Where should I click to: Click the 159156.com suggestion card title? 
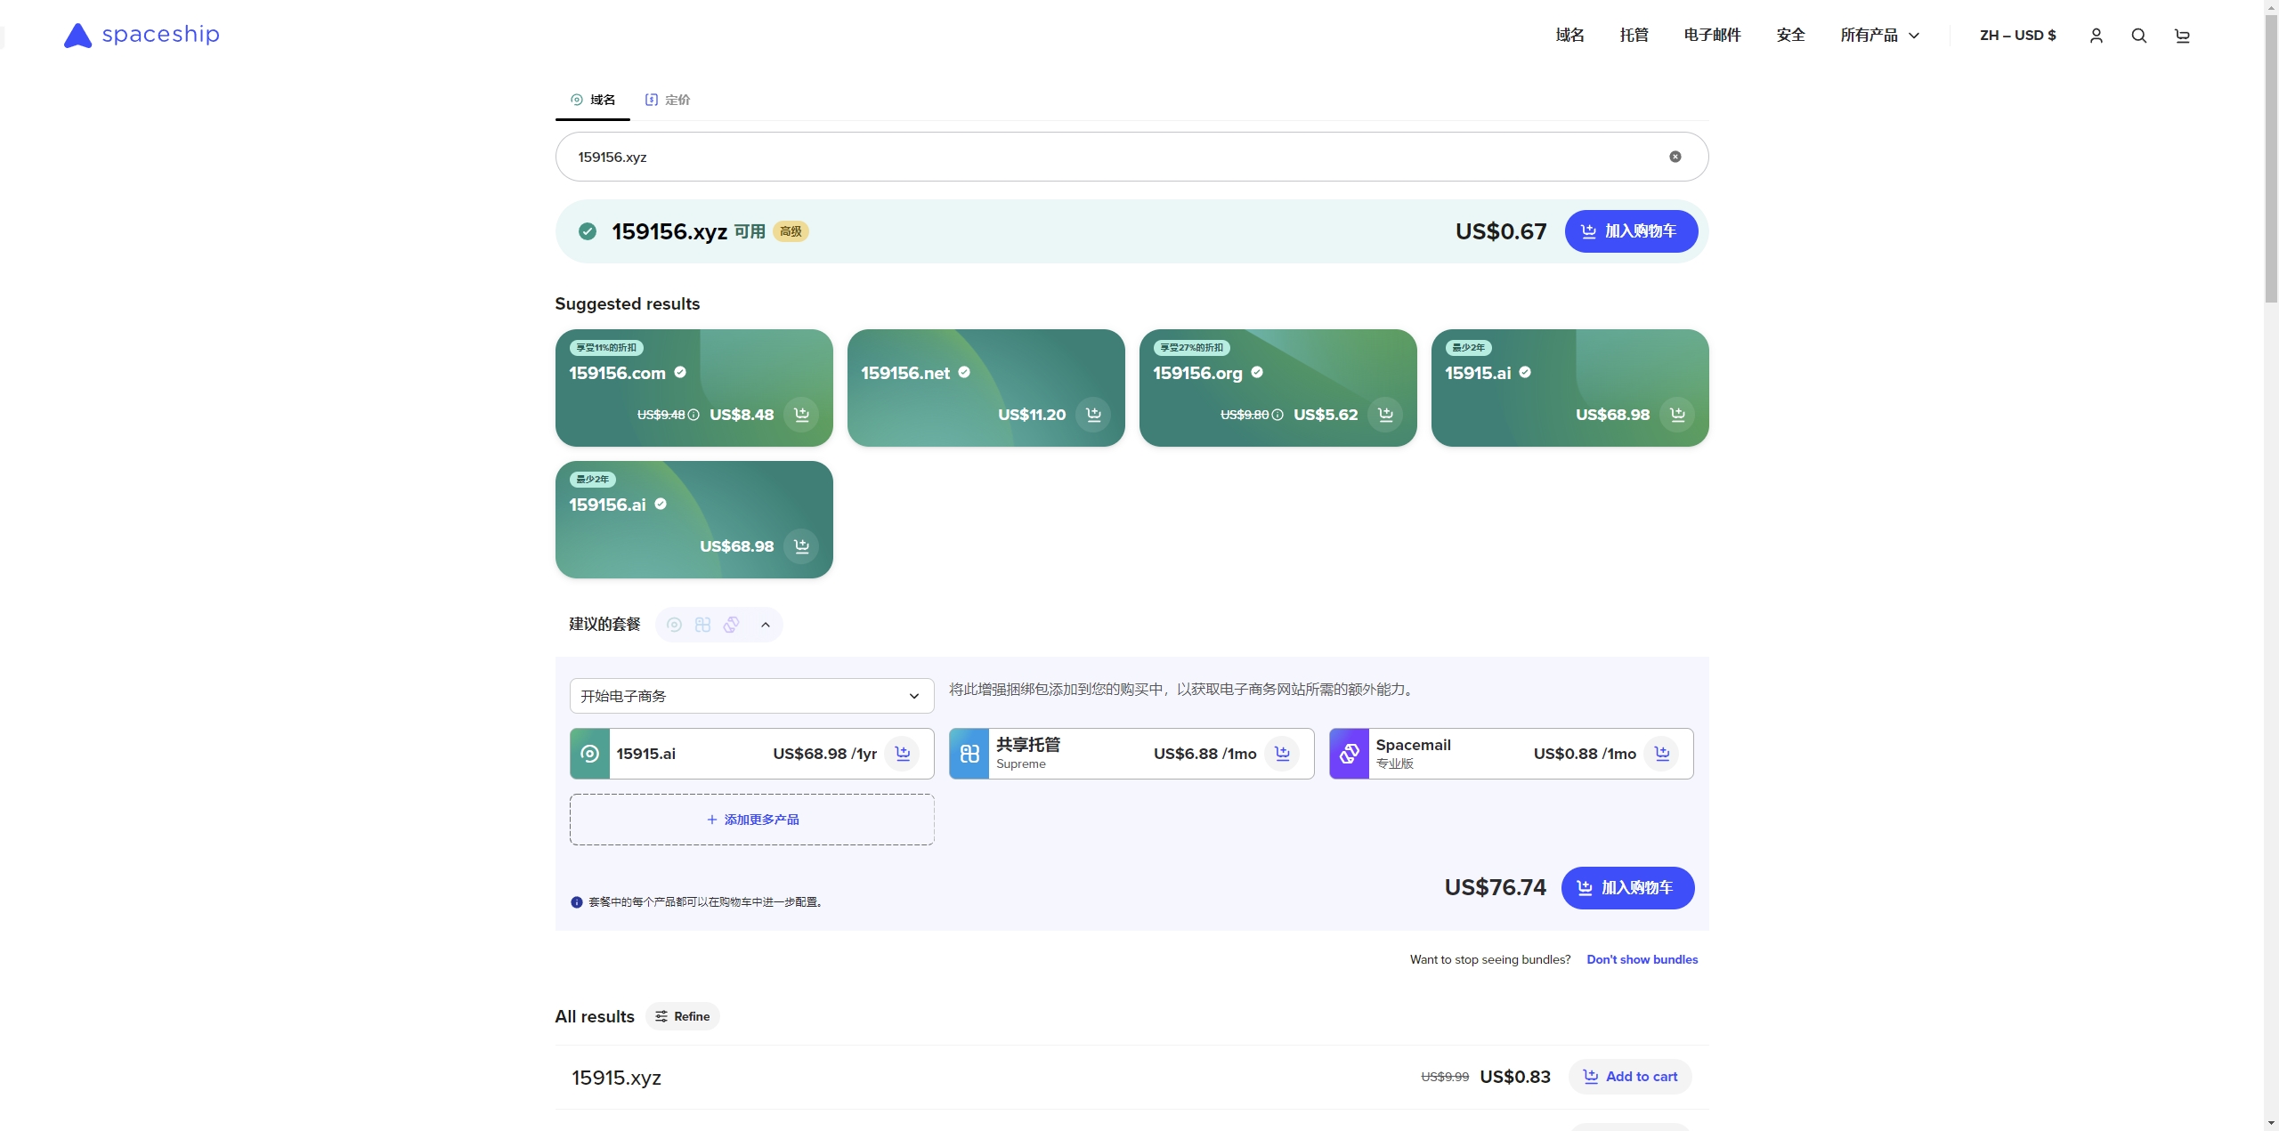pos(617,373)
